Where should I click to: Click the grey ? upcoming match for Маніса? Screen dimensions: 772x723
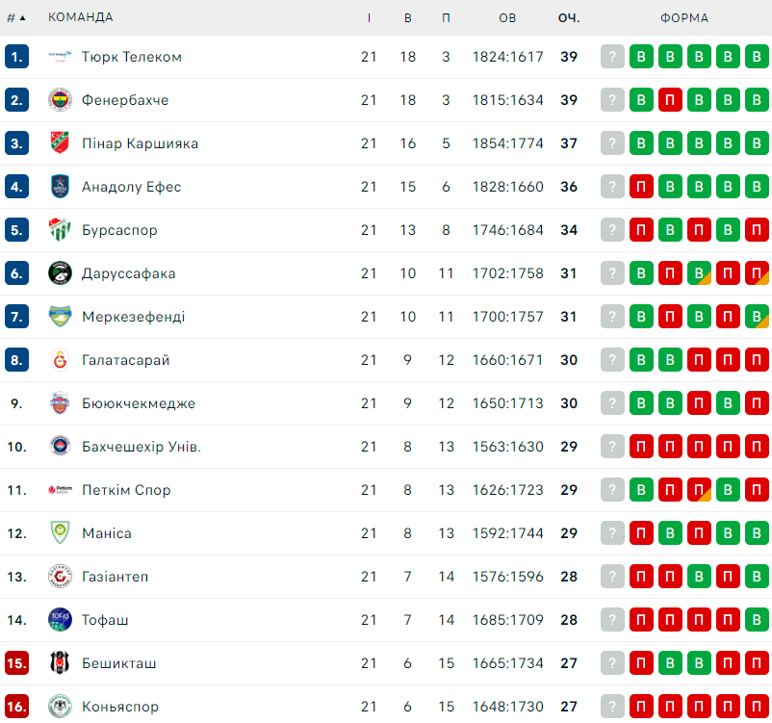612,533
